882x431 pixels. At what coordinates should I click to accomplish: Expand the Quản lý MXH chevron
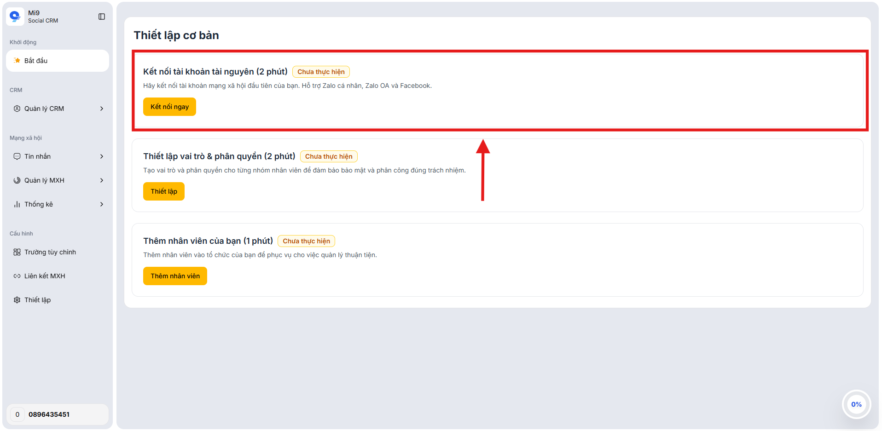coord(102,180)
